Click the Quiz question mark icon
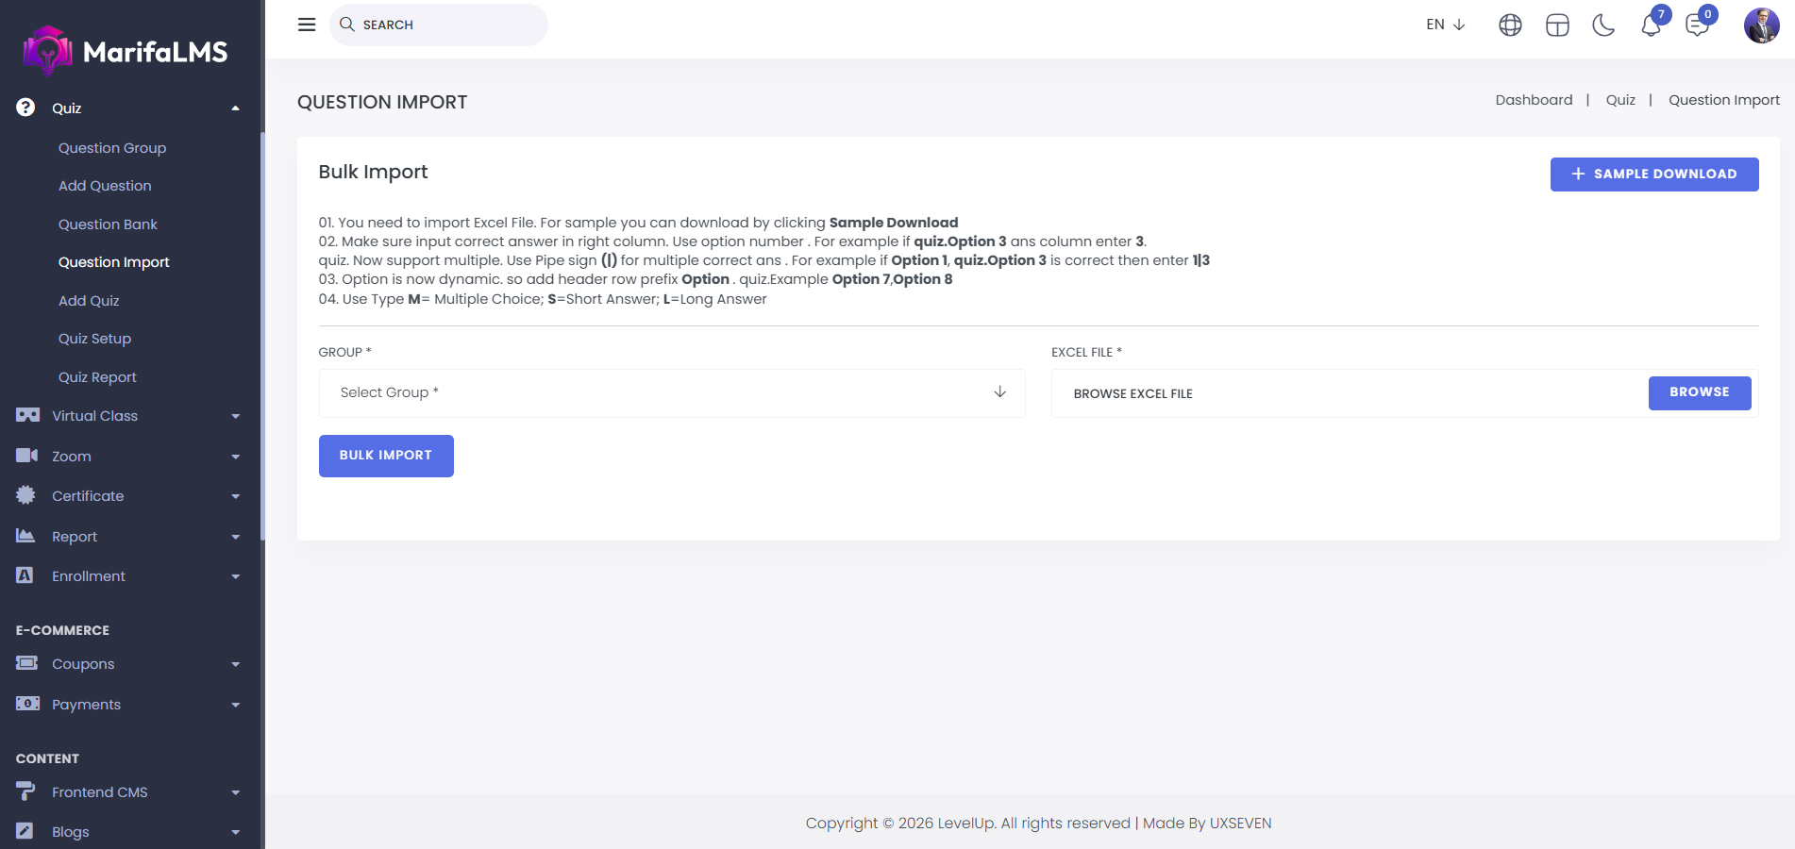This screenshot has width=1795, height=849. click(x=26, y=108)
